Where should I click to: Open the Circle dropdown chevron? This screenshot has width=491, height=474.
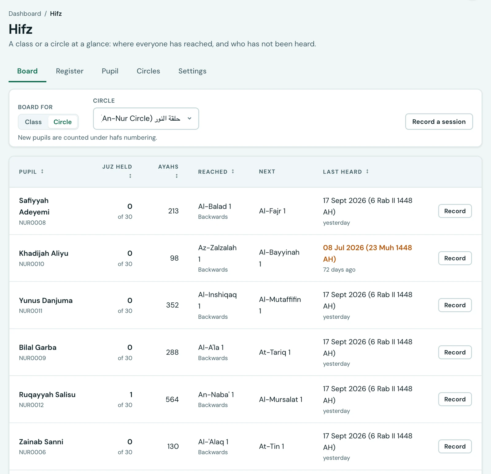(189, 118)
